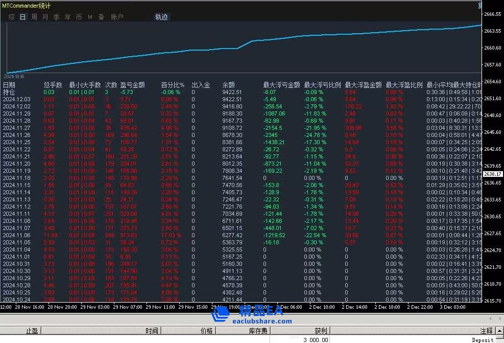Click the eaclubshare.com watermark link
The height and width of the screenshot is (343, 504).
[261, 321]
